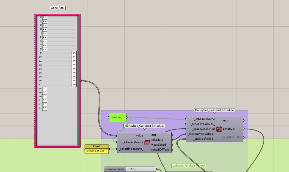Click the _seasonWeekSched1 input of Seasonal Schedule
Screen dimensions: 289x172
coord(201,134)
